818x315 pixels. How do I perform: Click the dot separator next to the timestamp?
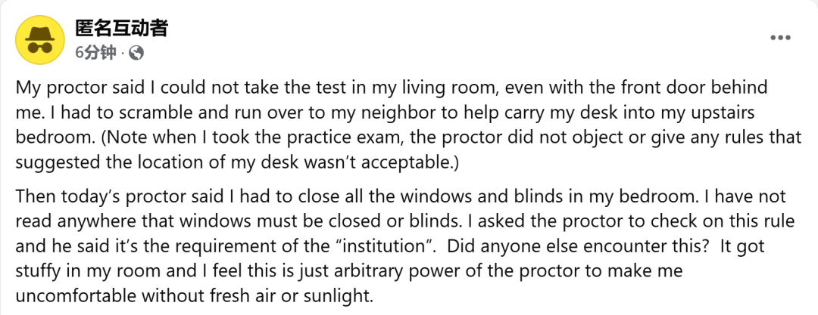coord(123,54)
